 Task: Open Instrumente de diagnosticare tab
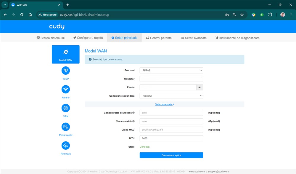click(237, 38)
